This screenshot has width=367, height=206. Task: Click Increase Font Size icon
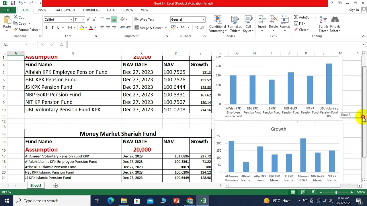click(x=89, y=19)
